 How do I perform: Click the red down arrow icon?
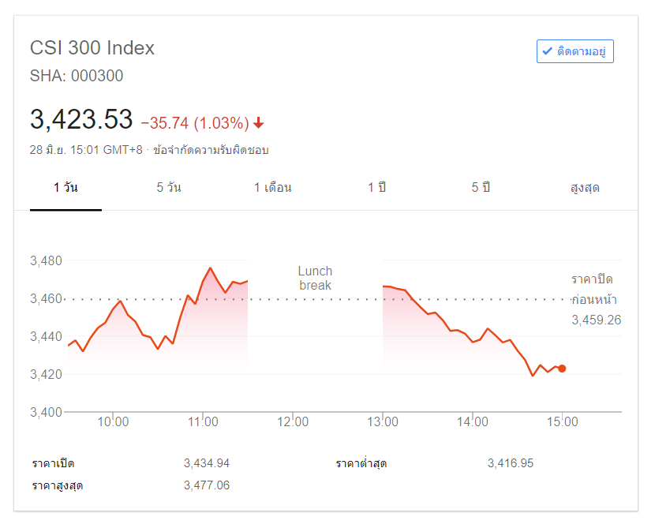tap(259, 123)
